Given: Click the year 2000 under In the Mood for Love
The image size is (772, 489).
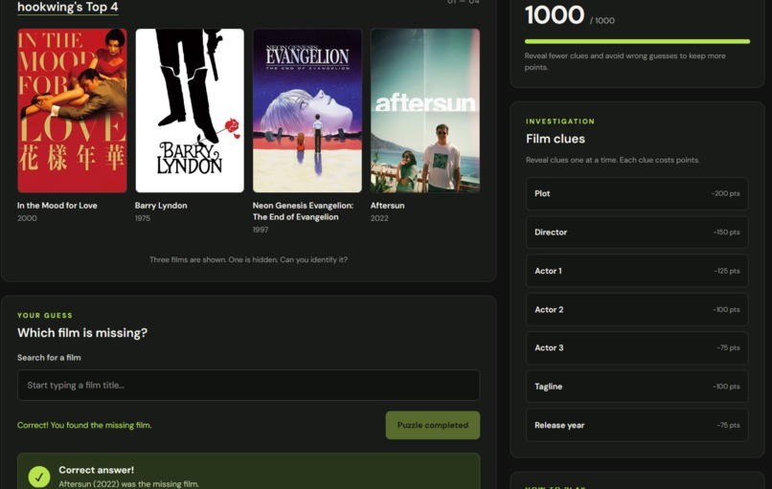Looking at the screenshot, I should tap(27, 218).
